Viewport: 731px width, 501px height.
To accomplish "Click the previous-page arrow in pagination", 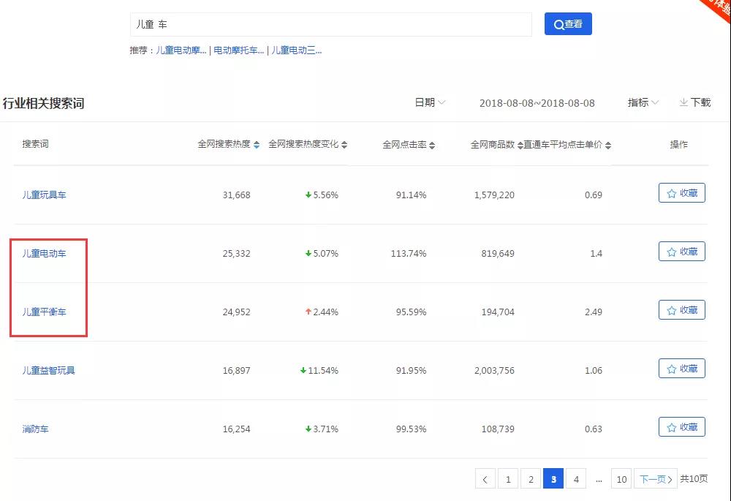I will point(485,478).
